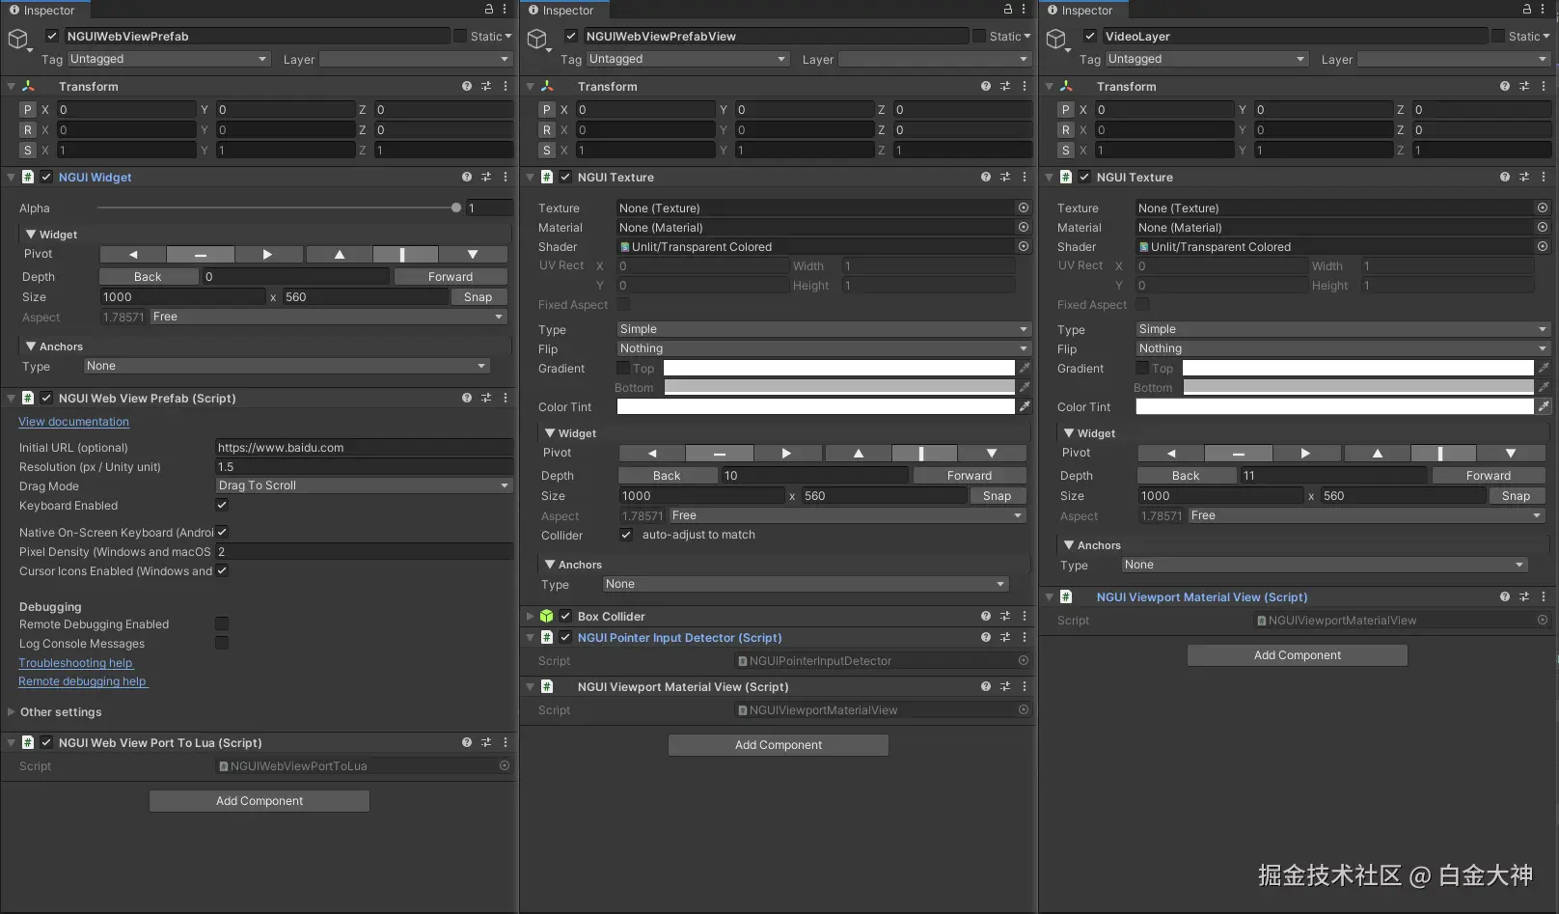Switch to the middle Inspector tab

[x=562, y=10]
